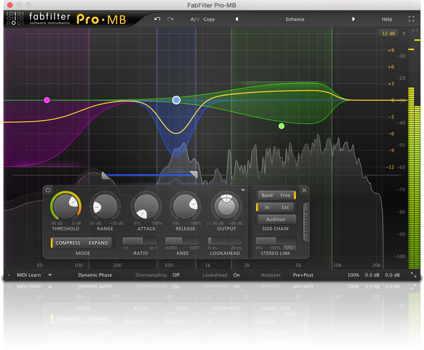This screenshot has width=424, height=350.
Task: Open the resize grip at the bottom-right corner
Action: tap(413, 275)
